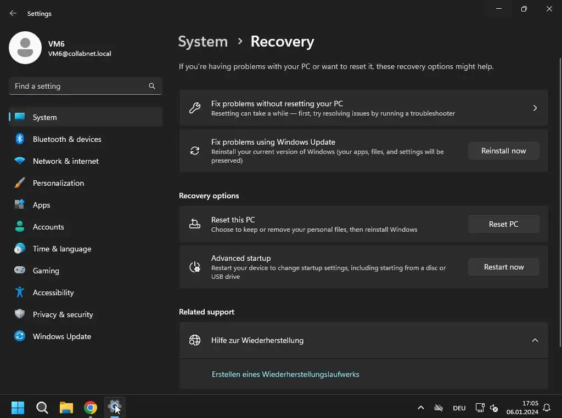The width and height of the screenshot is (562, 418).
Task: Click the Reinstall now button
Action: [x=503, y=151]
